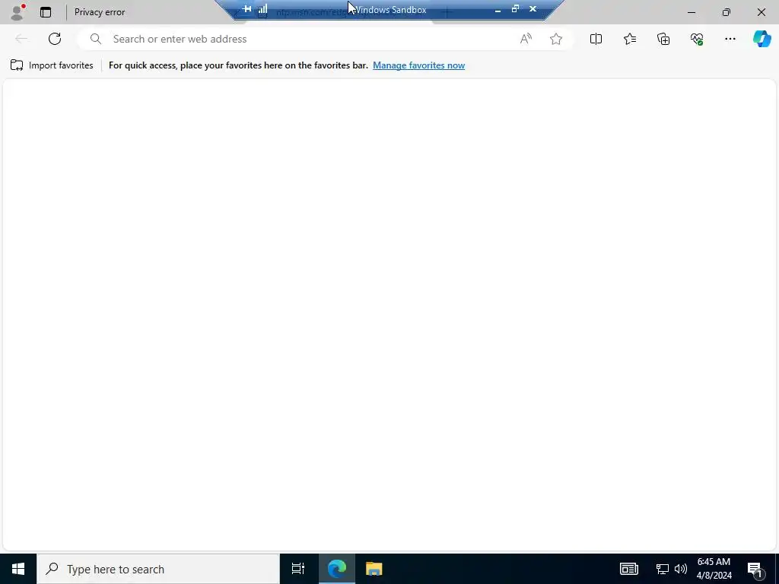The height and width of the screenshot is (584, 779).
Task: Click the signal strength icon on Sandbox bar
Action: [x=262, y=8]
